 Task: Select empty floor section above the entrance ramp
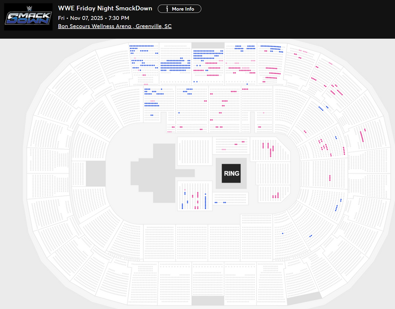(195, 151)
